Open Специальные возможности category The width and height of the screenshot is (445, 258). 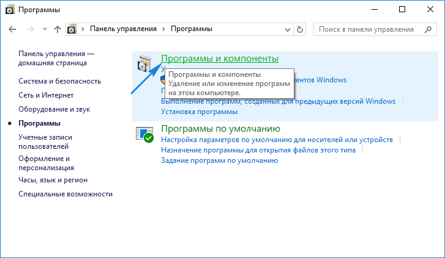coord(65,194)
